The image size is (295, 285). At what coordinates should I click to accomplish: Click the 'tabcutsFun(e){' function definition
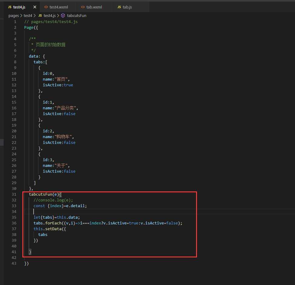click(45, 194)
